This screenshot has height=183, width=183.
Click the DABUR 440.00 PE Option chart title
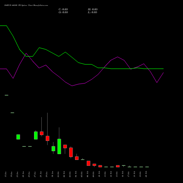pos(26,5)
